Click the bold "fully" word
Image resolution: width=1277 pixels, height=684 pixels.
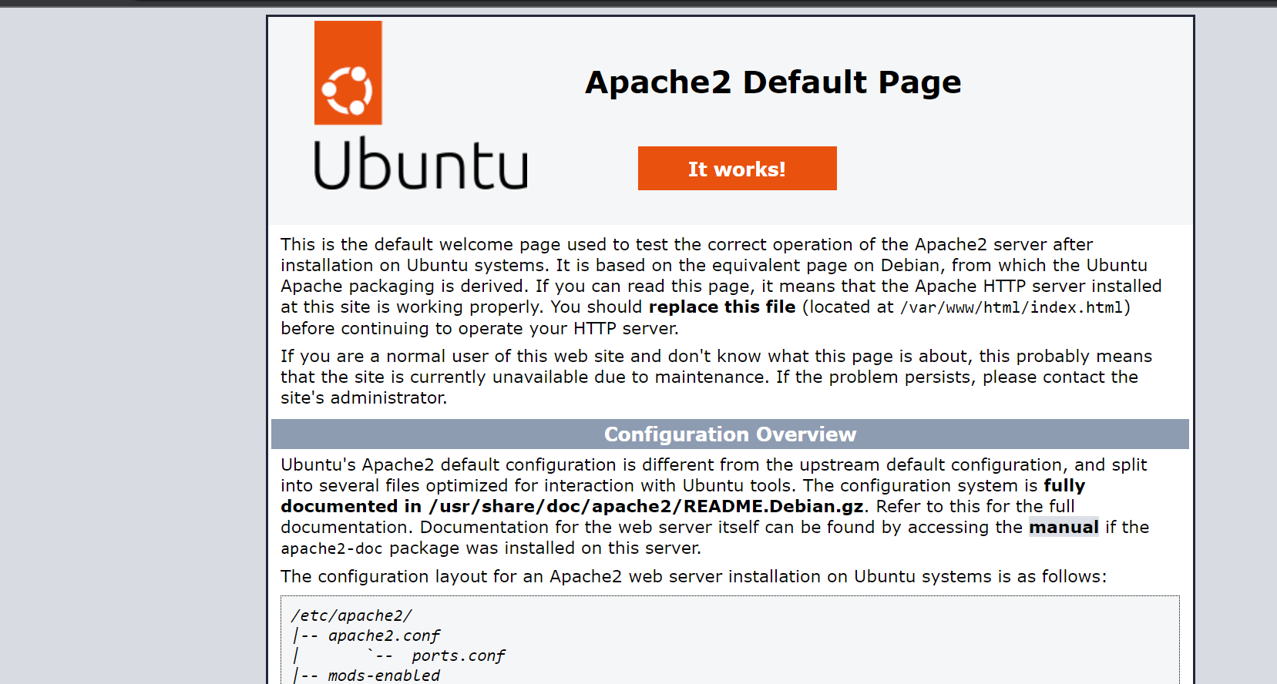[1064, 485]
